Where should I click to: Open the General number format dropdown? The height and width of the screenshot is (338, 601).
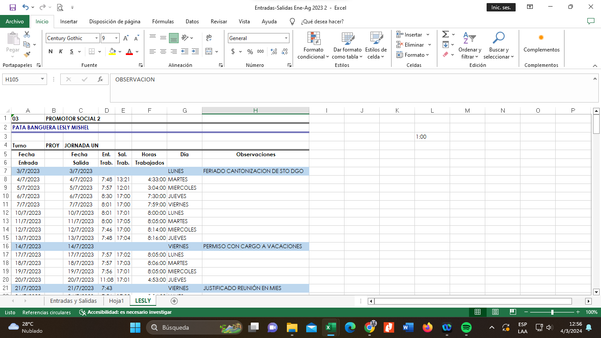[286, 38]
